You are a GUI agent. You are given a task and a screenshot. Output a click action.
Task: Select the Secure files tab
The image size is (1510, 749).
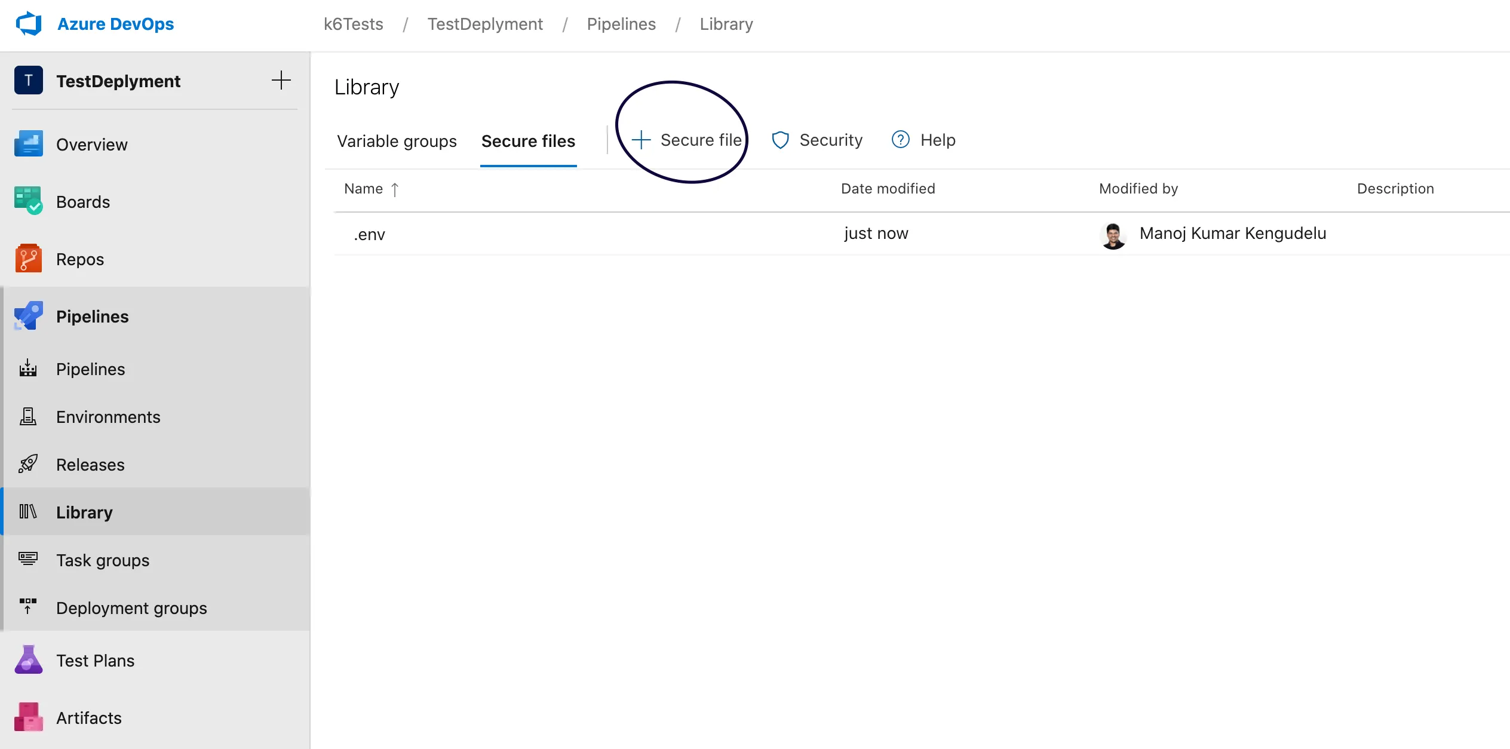528,141
